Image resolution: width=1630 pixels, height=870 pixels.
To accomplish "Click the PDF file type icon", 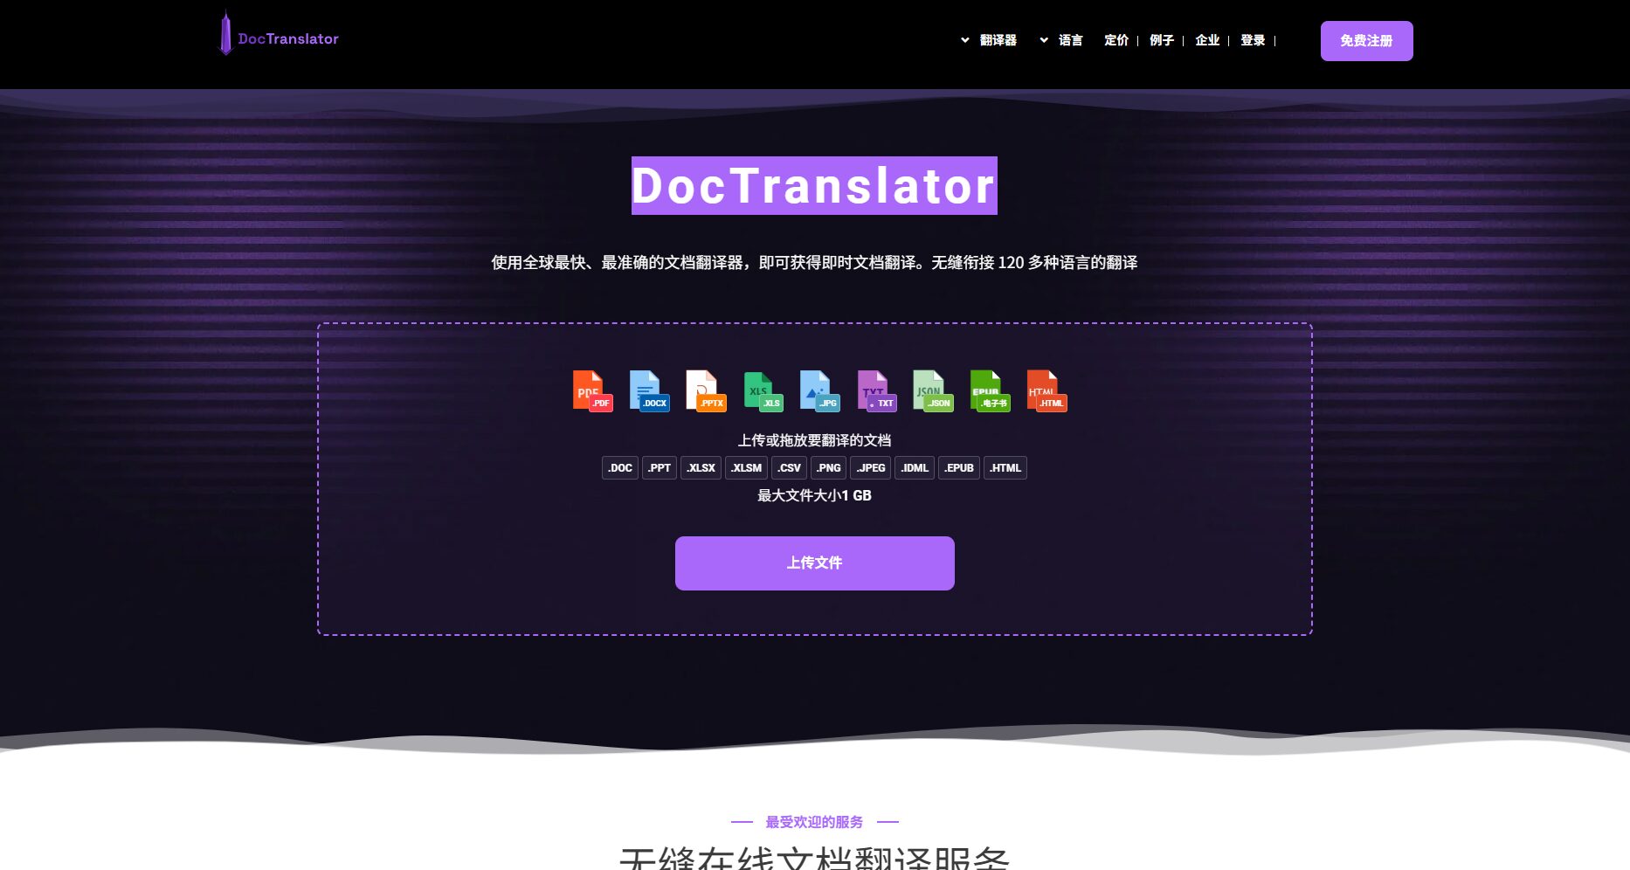I will click(592, 390).
